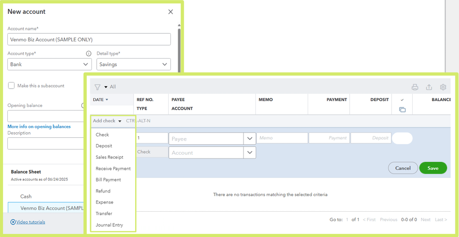459x237 pixels.
Task: Click the REF NO. column header
Action: pyautogui.click(x=145, y=100)
